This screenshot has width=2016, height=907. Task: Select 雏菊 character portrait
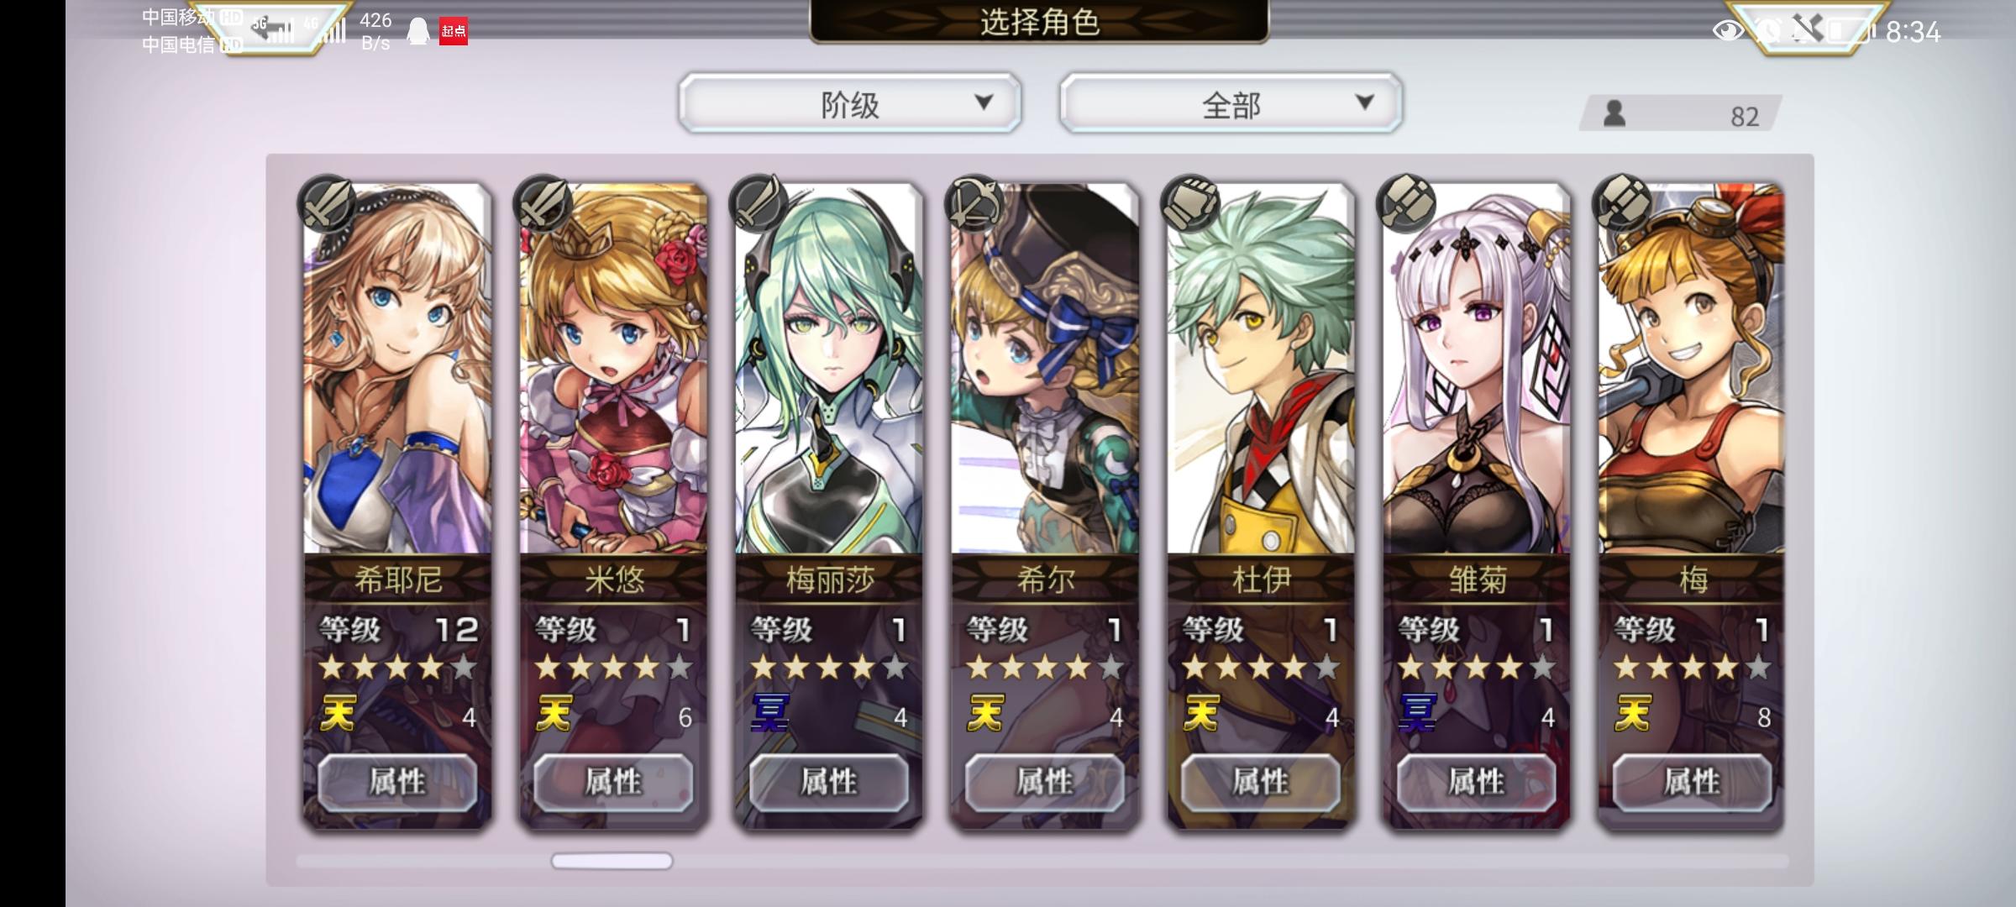coord(1477,370)
